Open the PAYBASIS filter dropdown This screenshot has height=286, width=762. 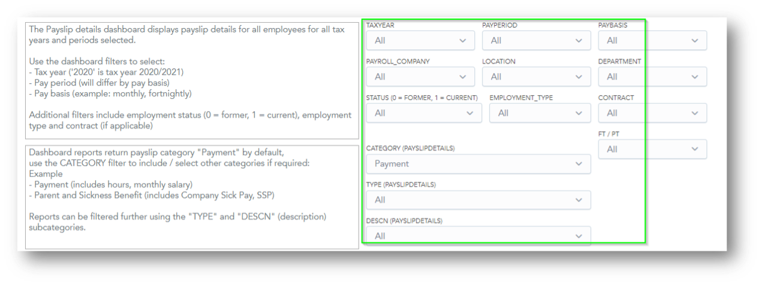(x=652, y=41)
